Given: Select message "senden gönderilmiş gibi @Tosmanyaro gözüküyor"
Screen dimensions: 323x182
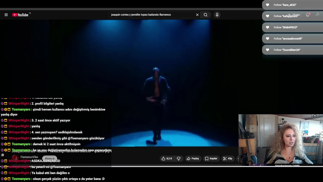Looking at the screenshot, I should pyautogui.click(x=68, y=138).
